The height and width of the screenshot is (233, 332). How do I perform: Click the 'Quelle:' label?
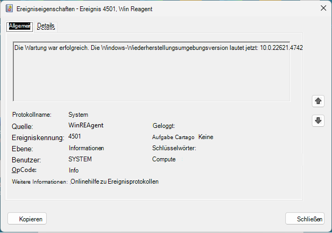tap(22, 126)
